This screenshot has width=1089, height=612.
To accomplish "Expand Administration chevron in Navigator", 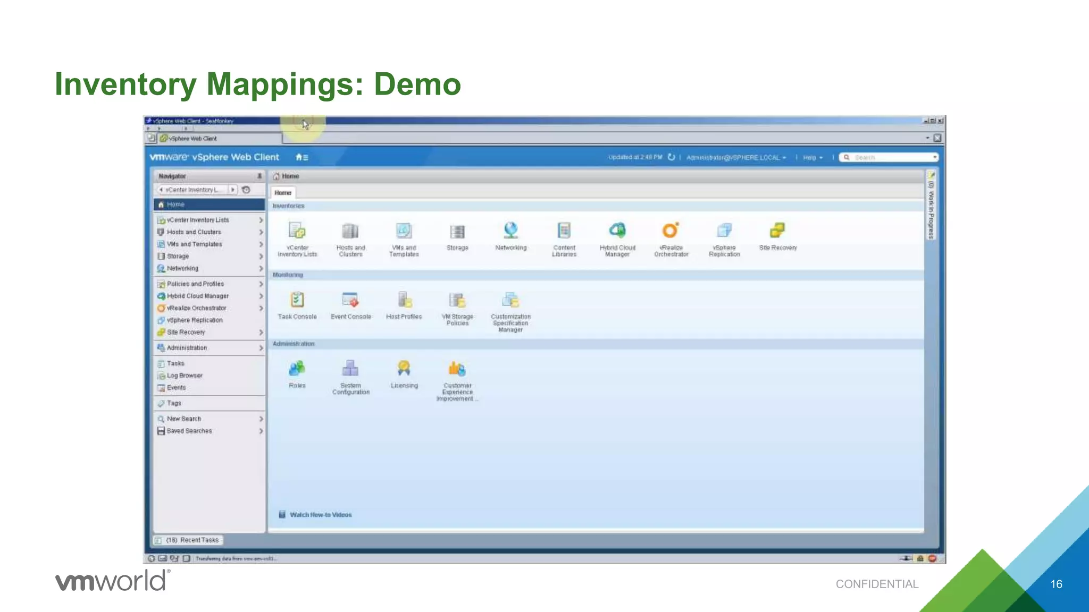I will (x=261, y=348).
